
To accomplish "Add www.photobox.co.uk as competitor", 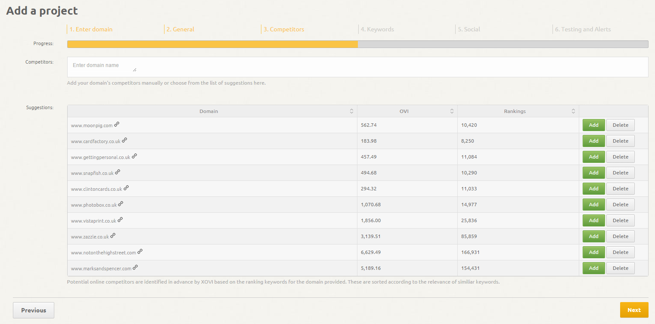I will coord(594,205).
